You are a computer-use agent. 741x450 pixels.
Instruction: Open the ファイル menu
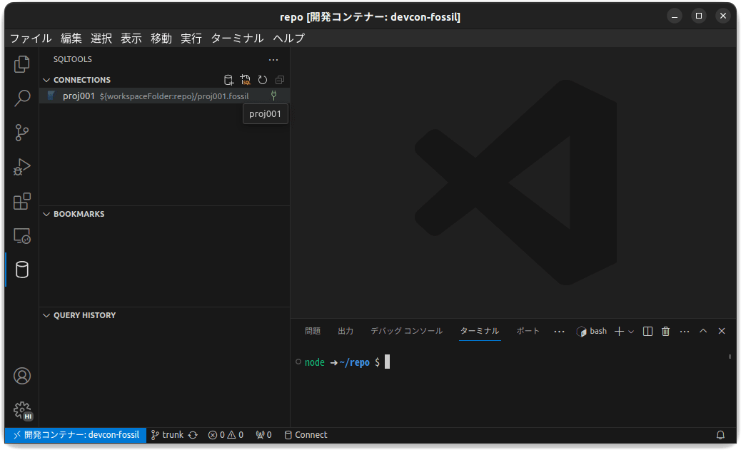31,39
